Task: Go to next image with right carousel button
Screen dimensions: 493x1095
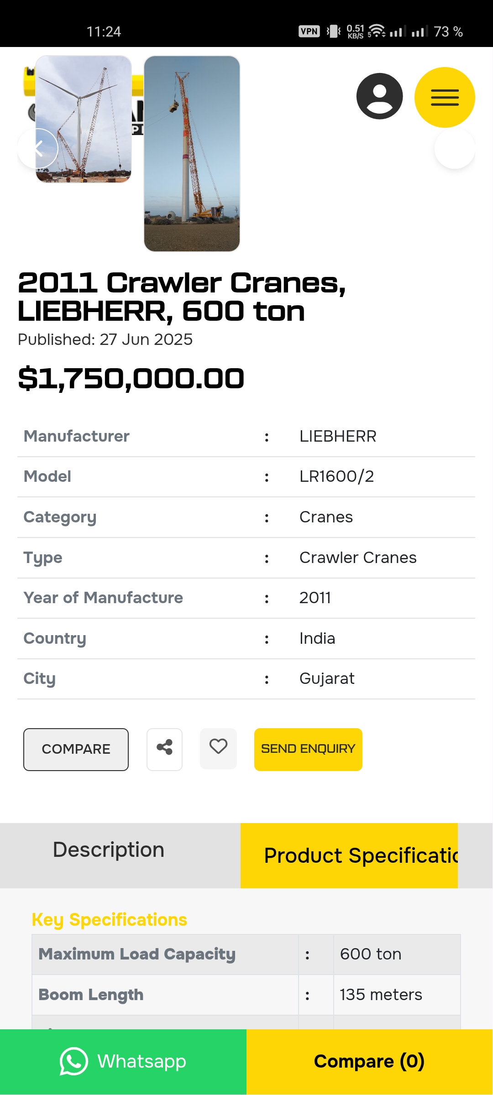Action: (x=454, y=148)
